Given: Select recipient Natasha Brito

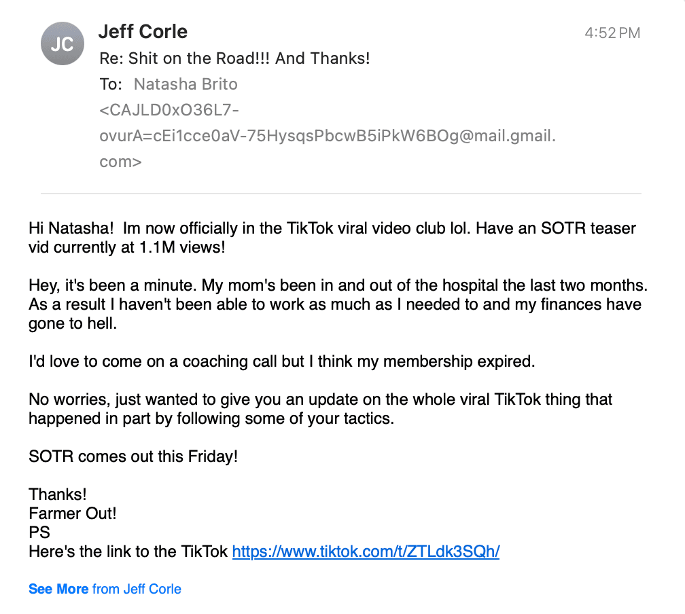Looking at the screenshot, I should tap(186, 84).
